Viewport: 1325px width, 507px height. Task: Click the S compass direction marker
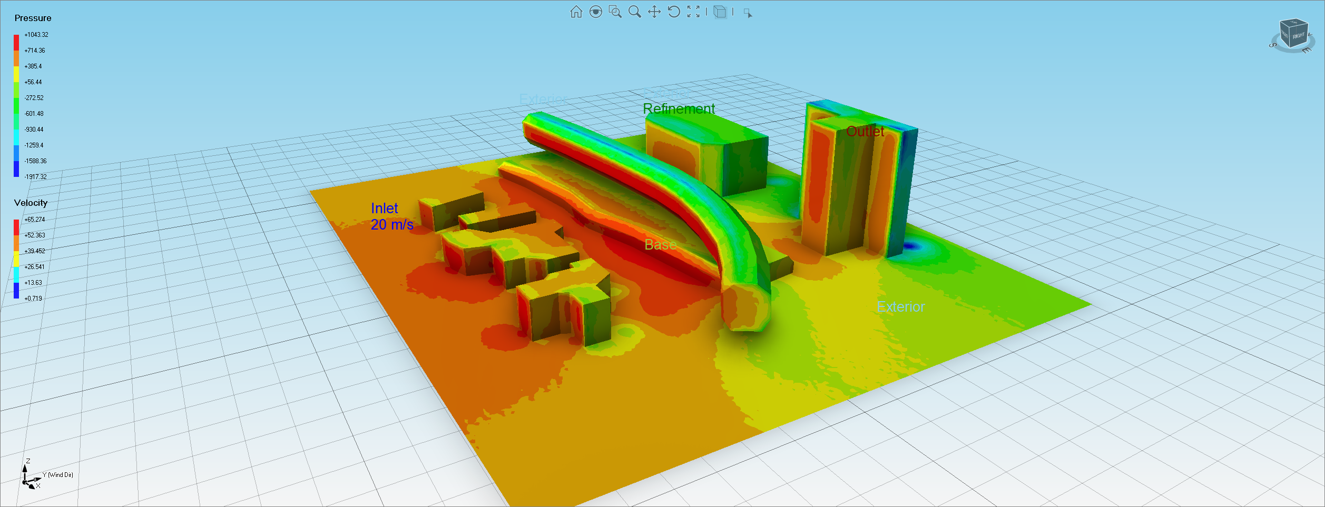pos(1273,45)
